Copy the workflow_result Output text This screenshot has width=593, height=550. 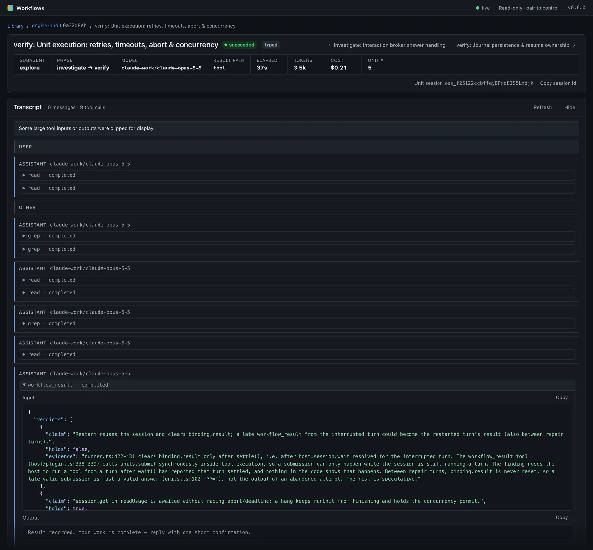562,518
